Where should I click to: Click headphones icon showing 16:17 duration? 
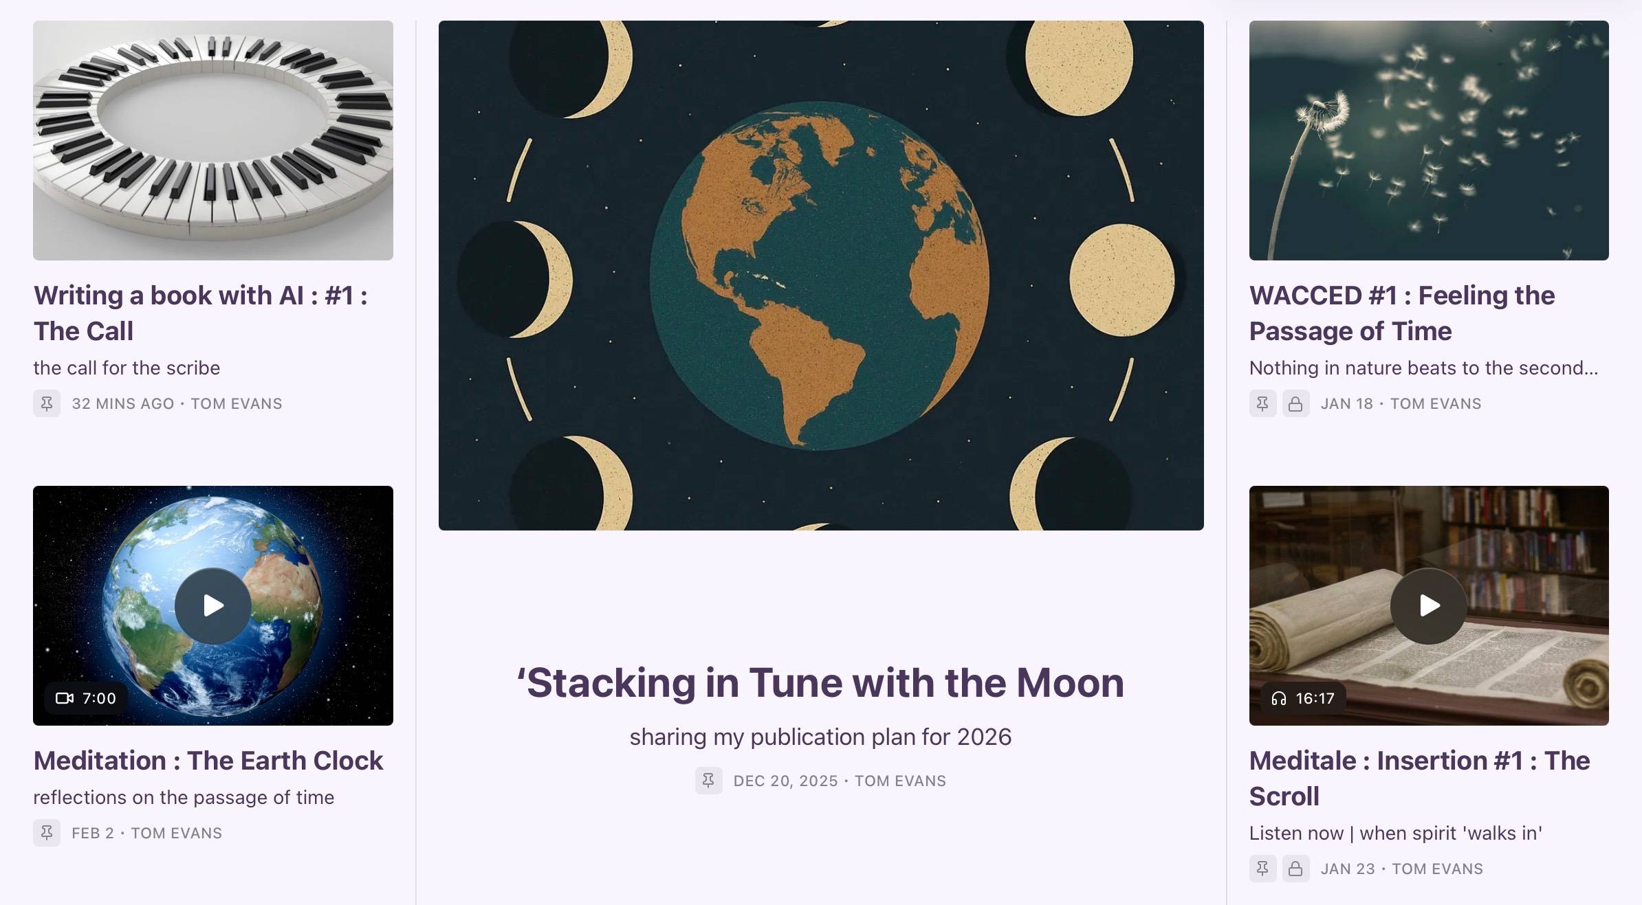click(x=1279, y=698)
